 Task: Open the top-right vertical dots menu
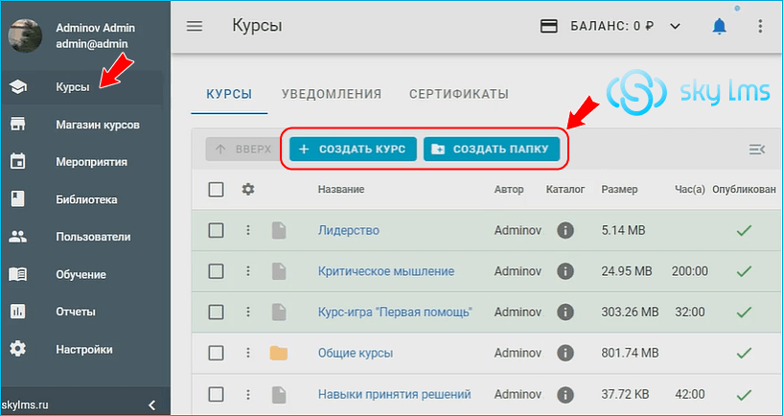(x=760, y=26)
